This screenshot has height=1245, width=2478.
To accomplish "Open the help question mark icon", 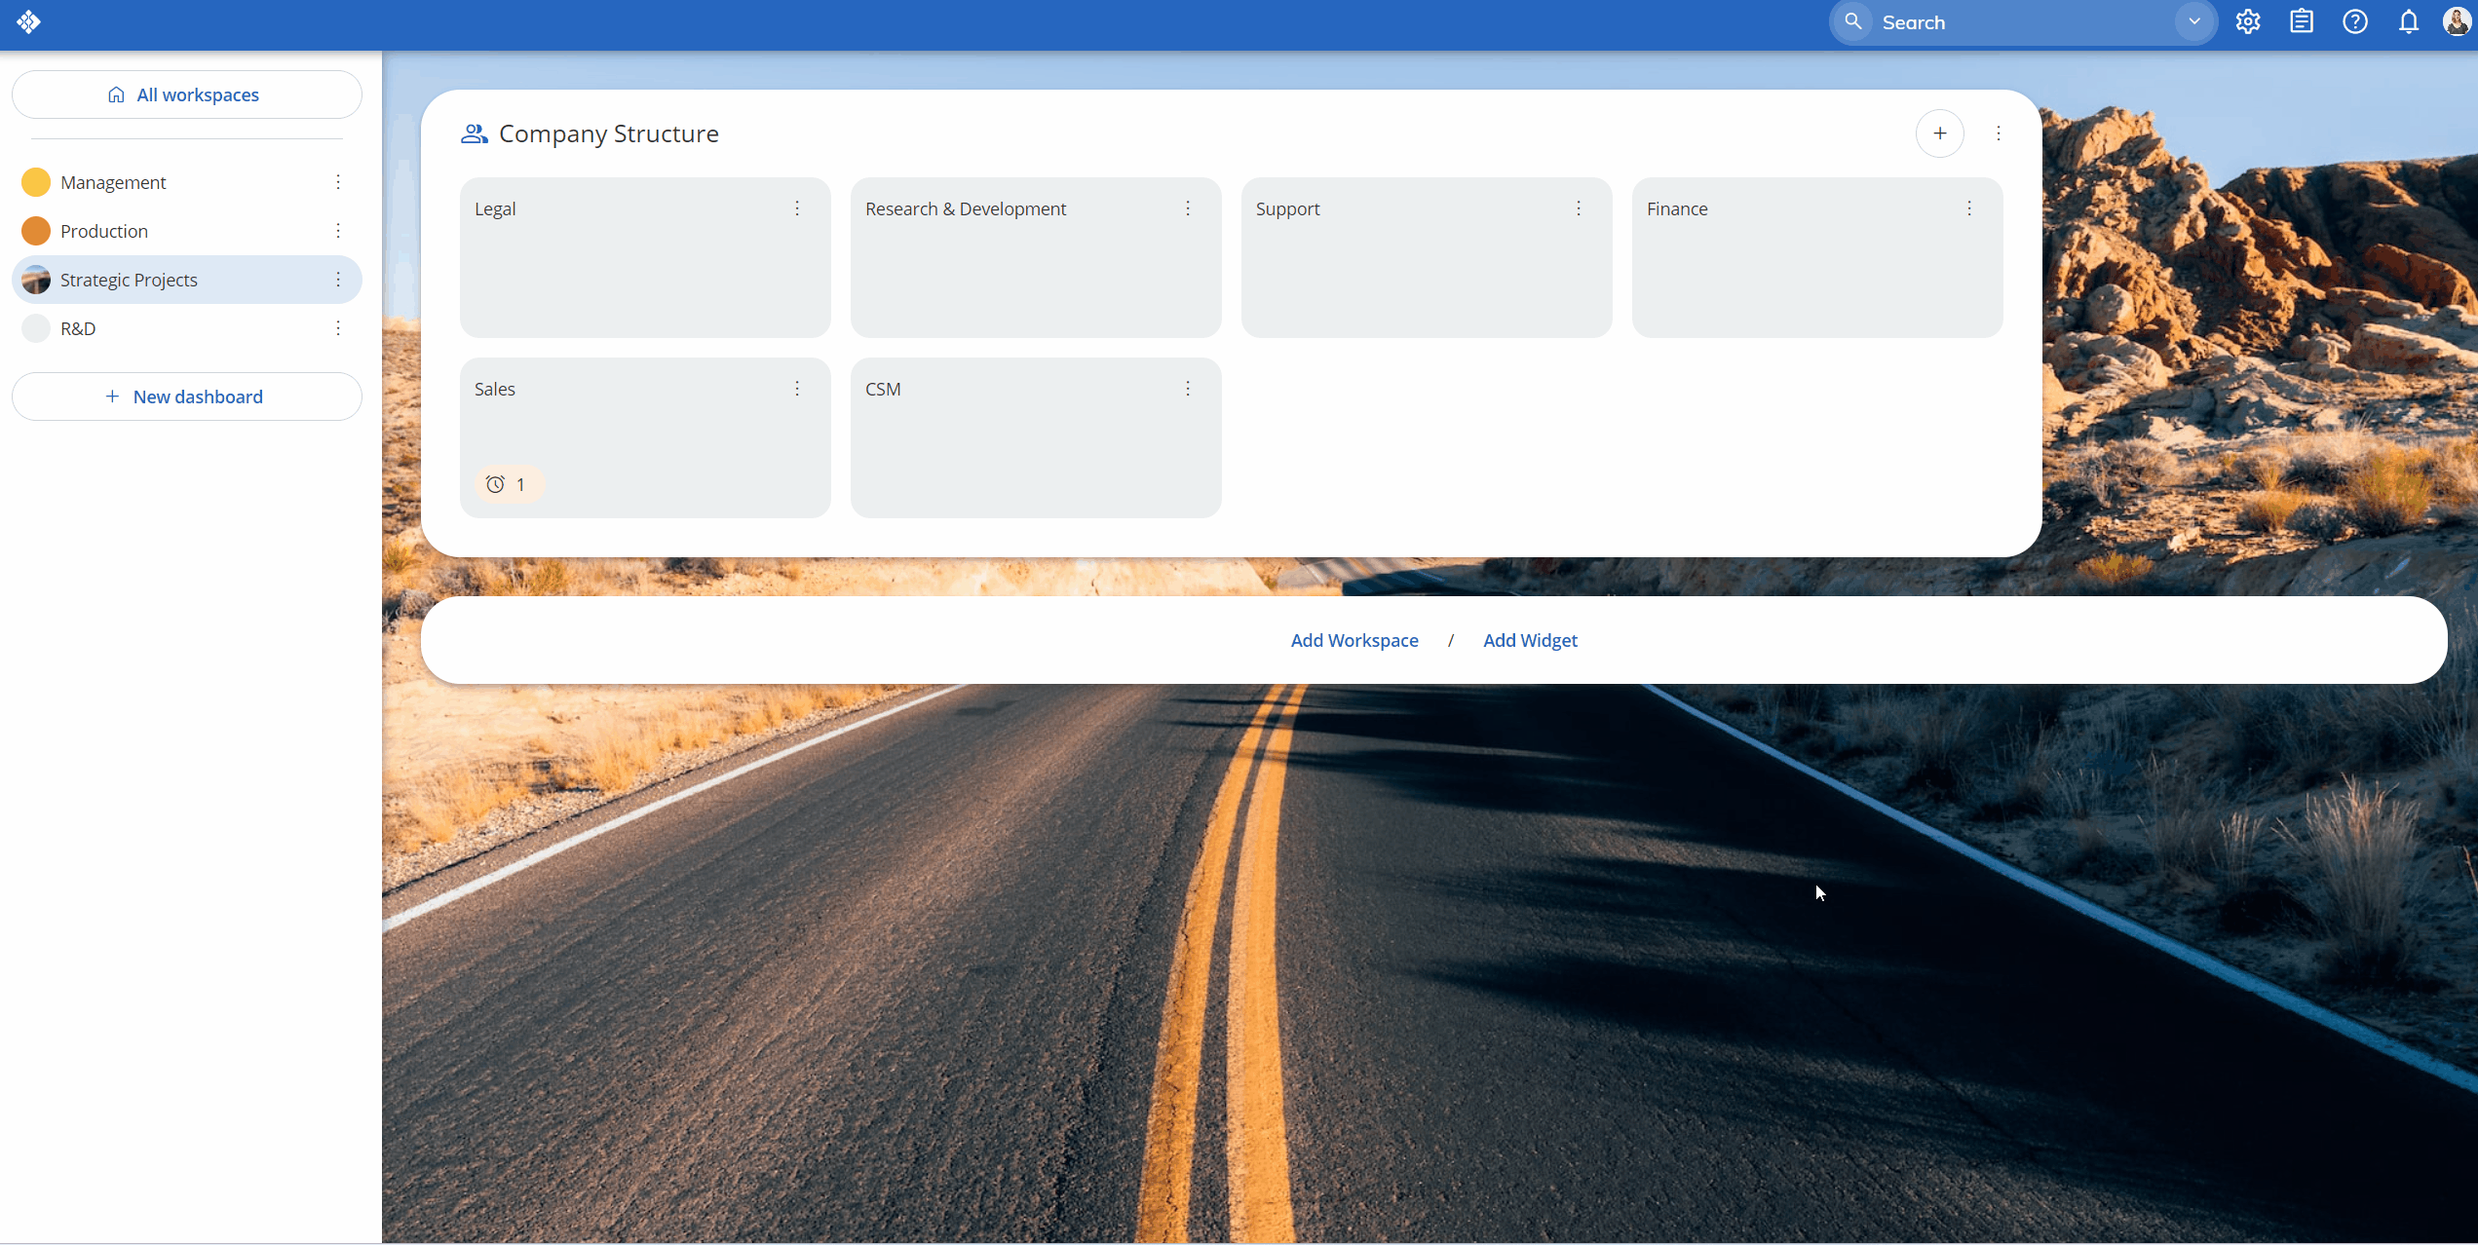I will pos(2354,21).
